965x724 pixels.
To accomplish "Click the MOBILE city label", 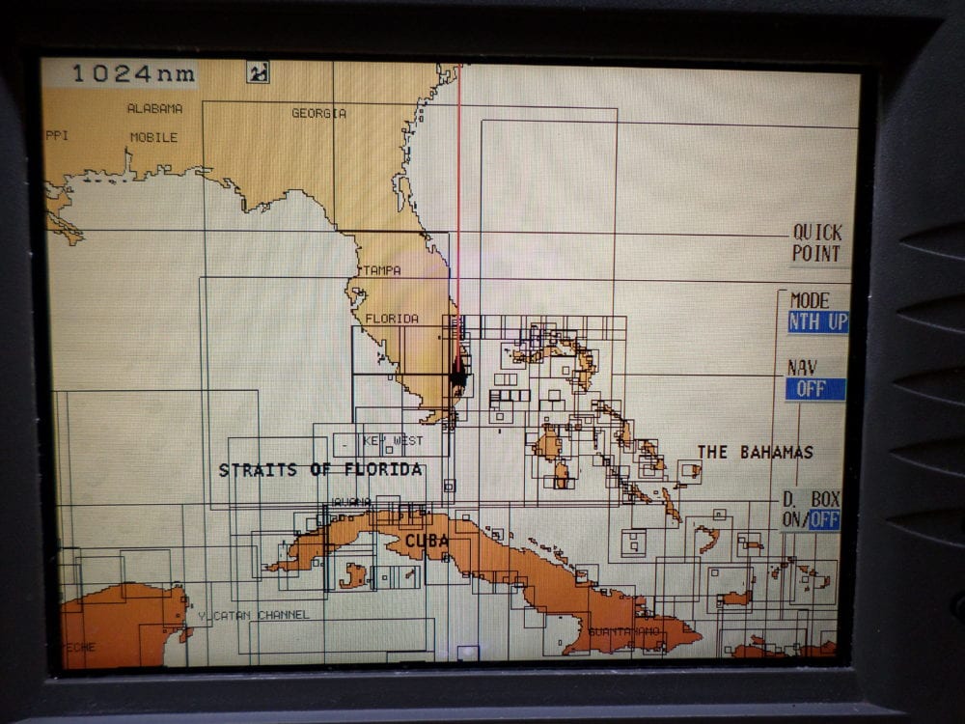I will coord(153,137).
